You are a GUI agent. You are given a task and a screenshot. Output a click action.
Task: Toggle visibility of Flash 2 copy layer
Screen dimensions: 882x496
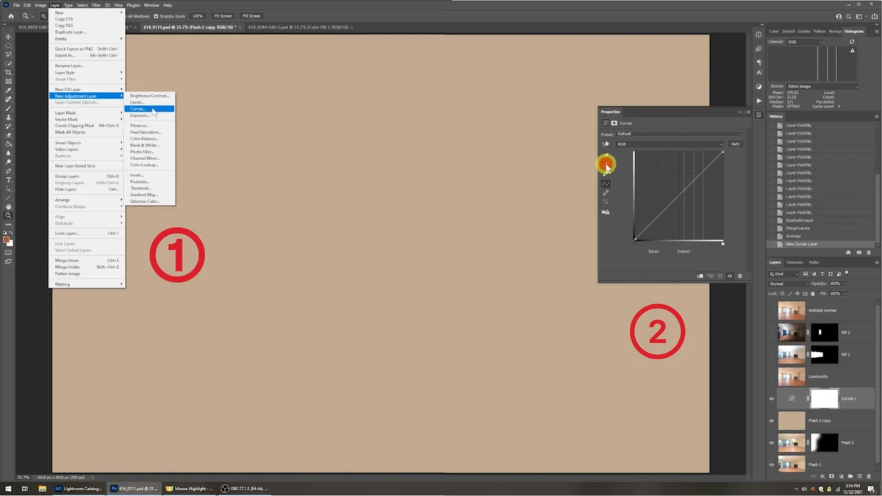click(x=772, y=420)
